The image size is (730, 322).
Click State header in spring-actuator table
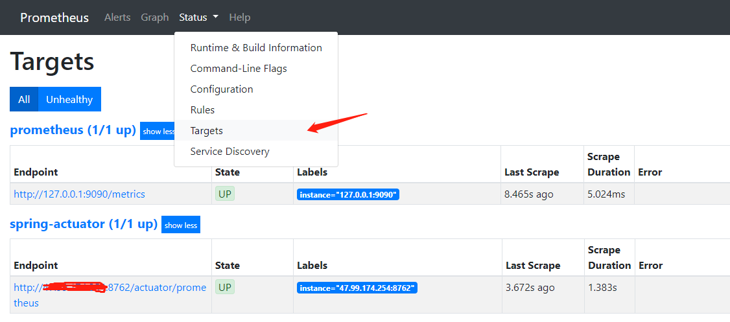click(228, 266)
